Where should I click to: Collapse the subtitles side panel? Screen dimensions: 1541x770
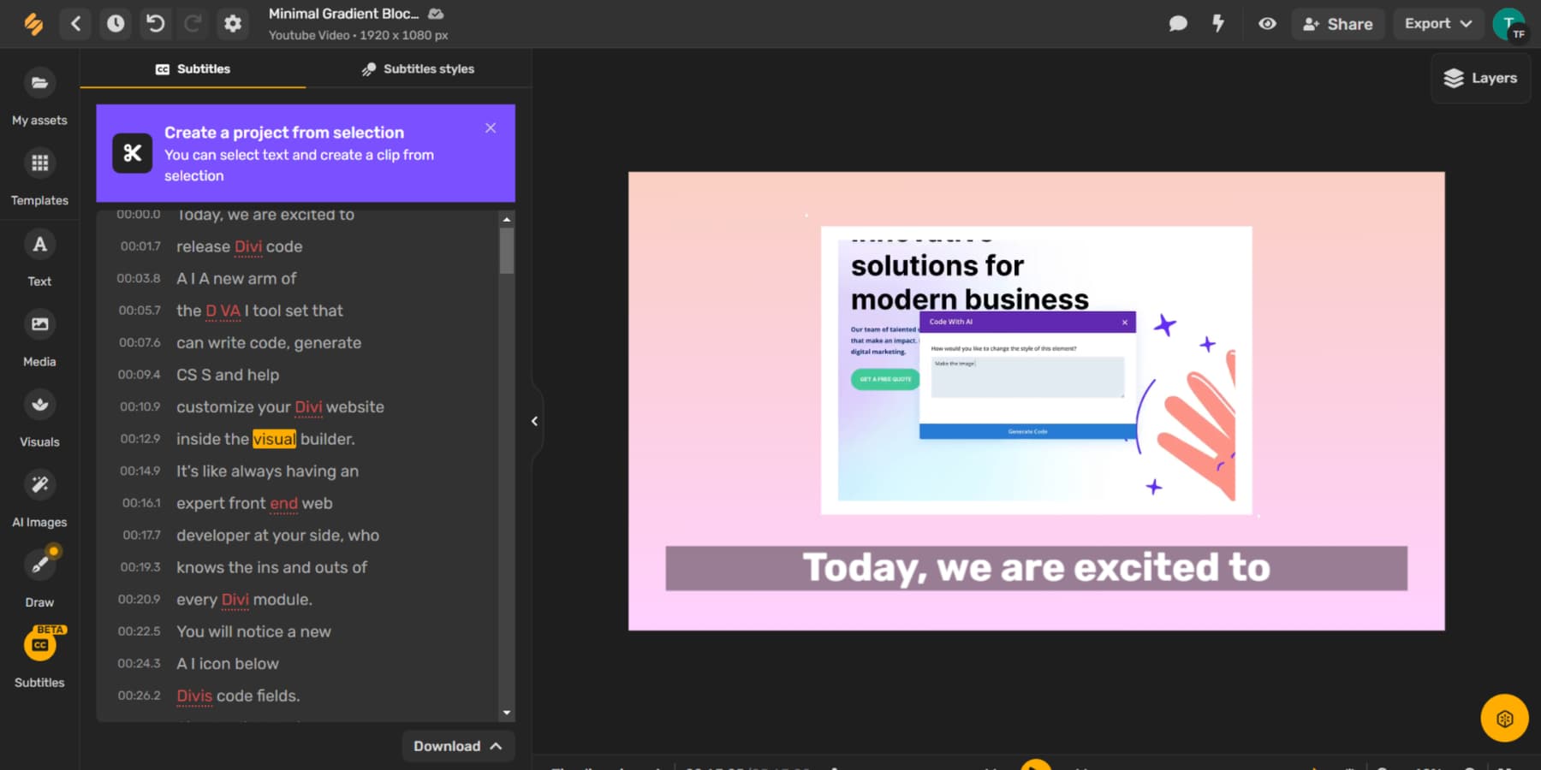pyautogui.click(x=534, y=421)
